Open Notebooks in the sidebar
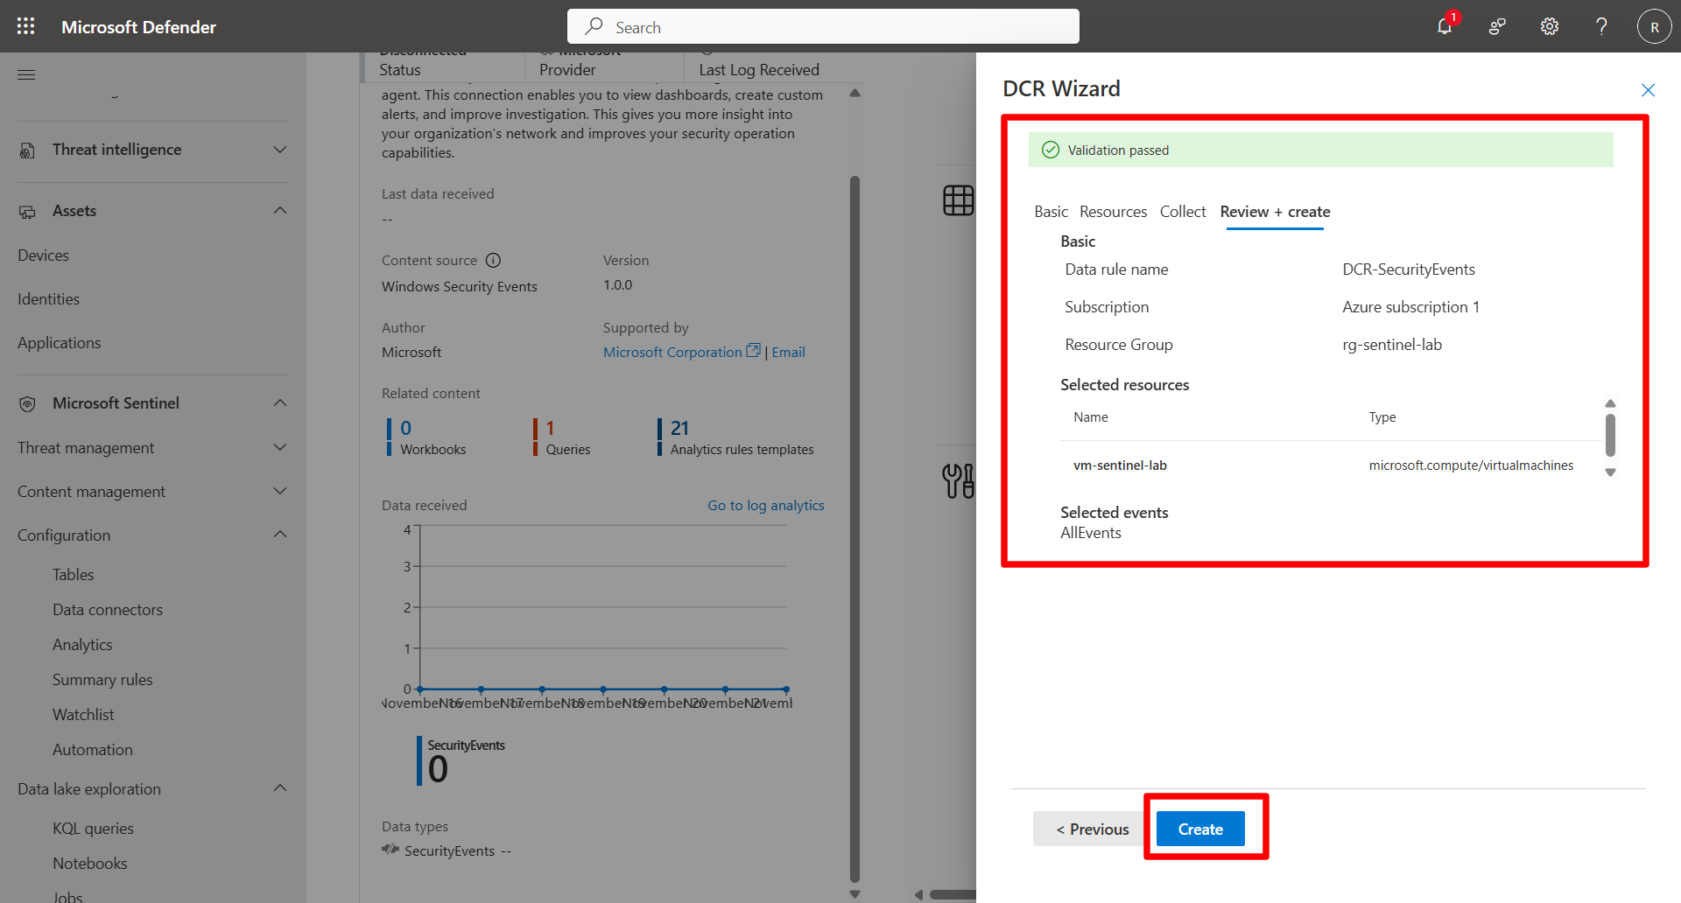Screen dimensions: 1681x903 coord(89,863)
